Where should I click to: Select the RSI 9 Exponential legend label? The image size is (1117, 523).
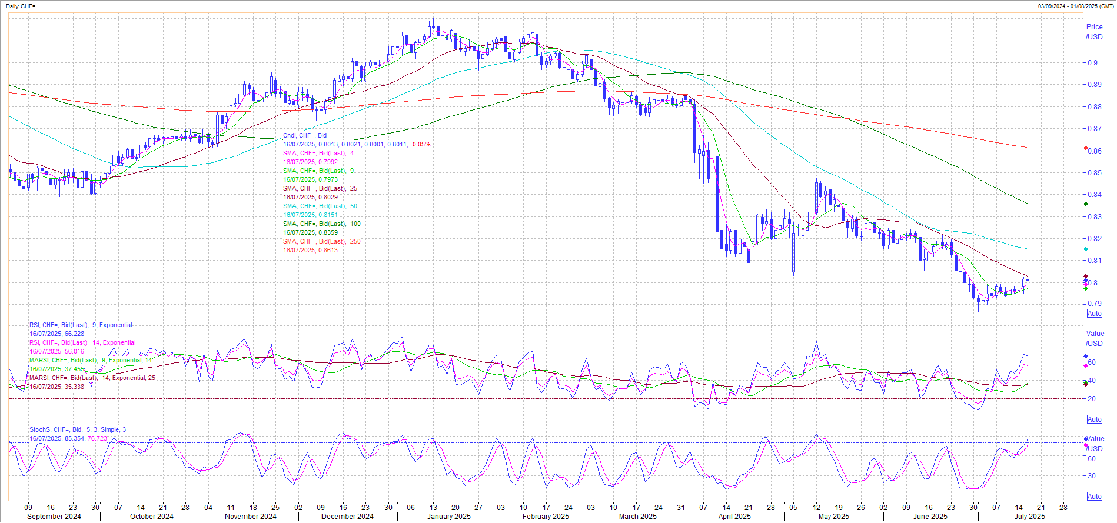(x=81, y=325)
